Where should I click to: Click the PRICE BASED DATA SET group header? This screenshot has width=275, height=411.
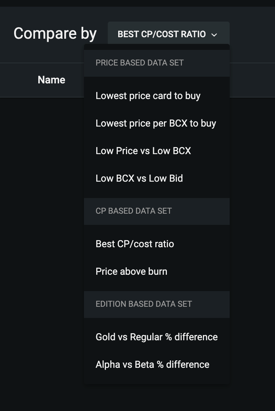click(157, 63)
